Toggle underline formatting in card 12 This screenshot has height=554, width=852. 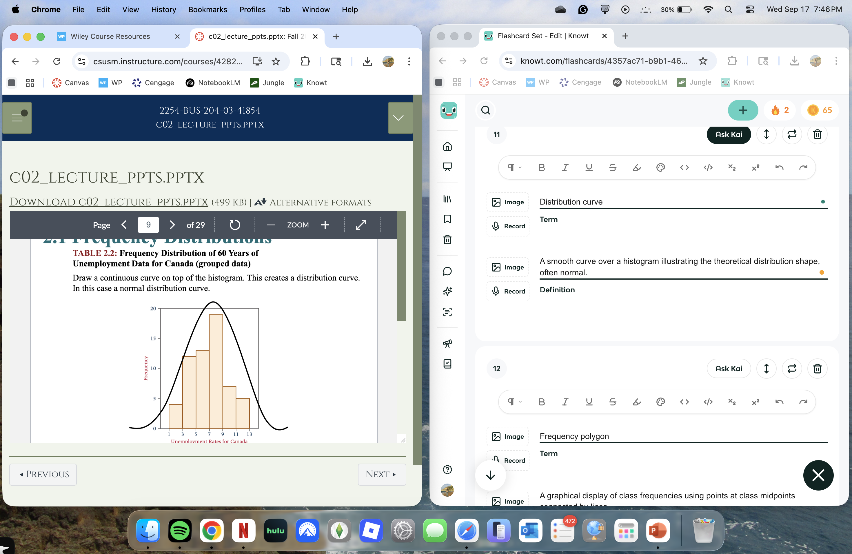[589, 402]
